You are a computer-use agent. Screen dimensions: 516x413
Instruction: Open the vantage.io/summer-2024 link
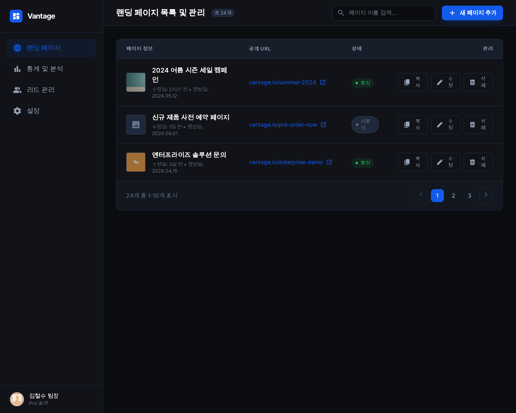click(282, 82)
